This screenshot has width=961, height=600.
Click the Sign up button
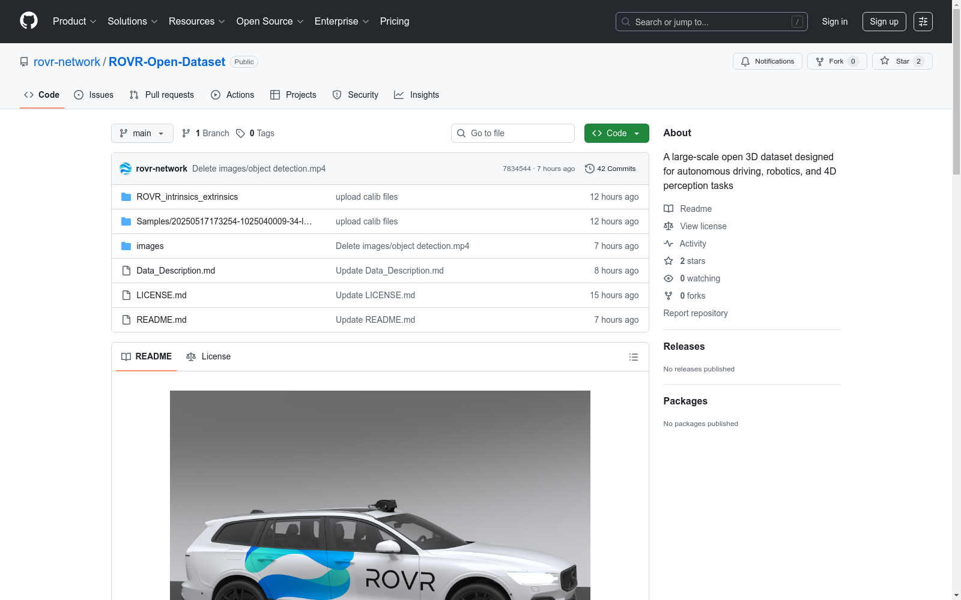click(x=884, y=22)
